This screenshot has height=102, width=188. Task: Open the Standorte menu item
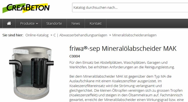coord(54,23)
